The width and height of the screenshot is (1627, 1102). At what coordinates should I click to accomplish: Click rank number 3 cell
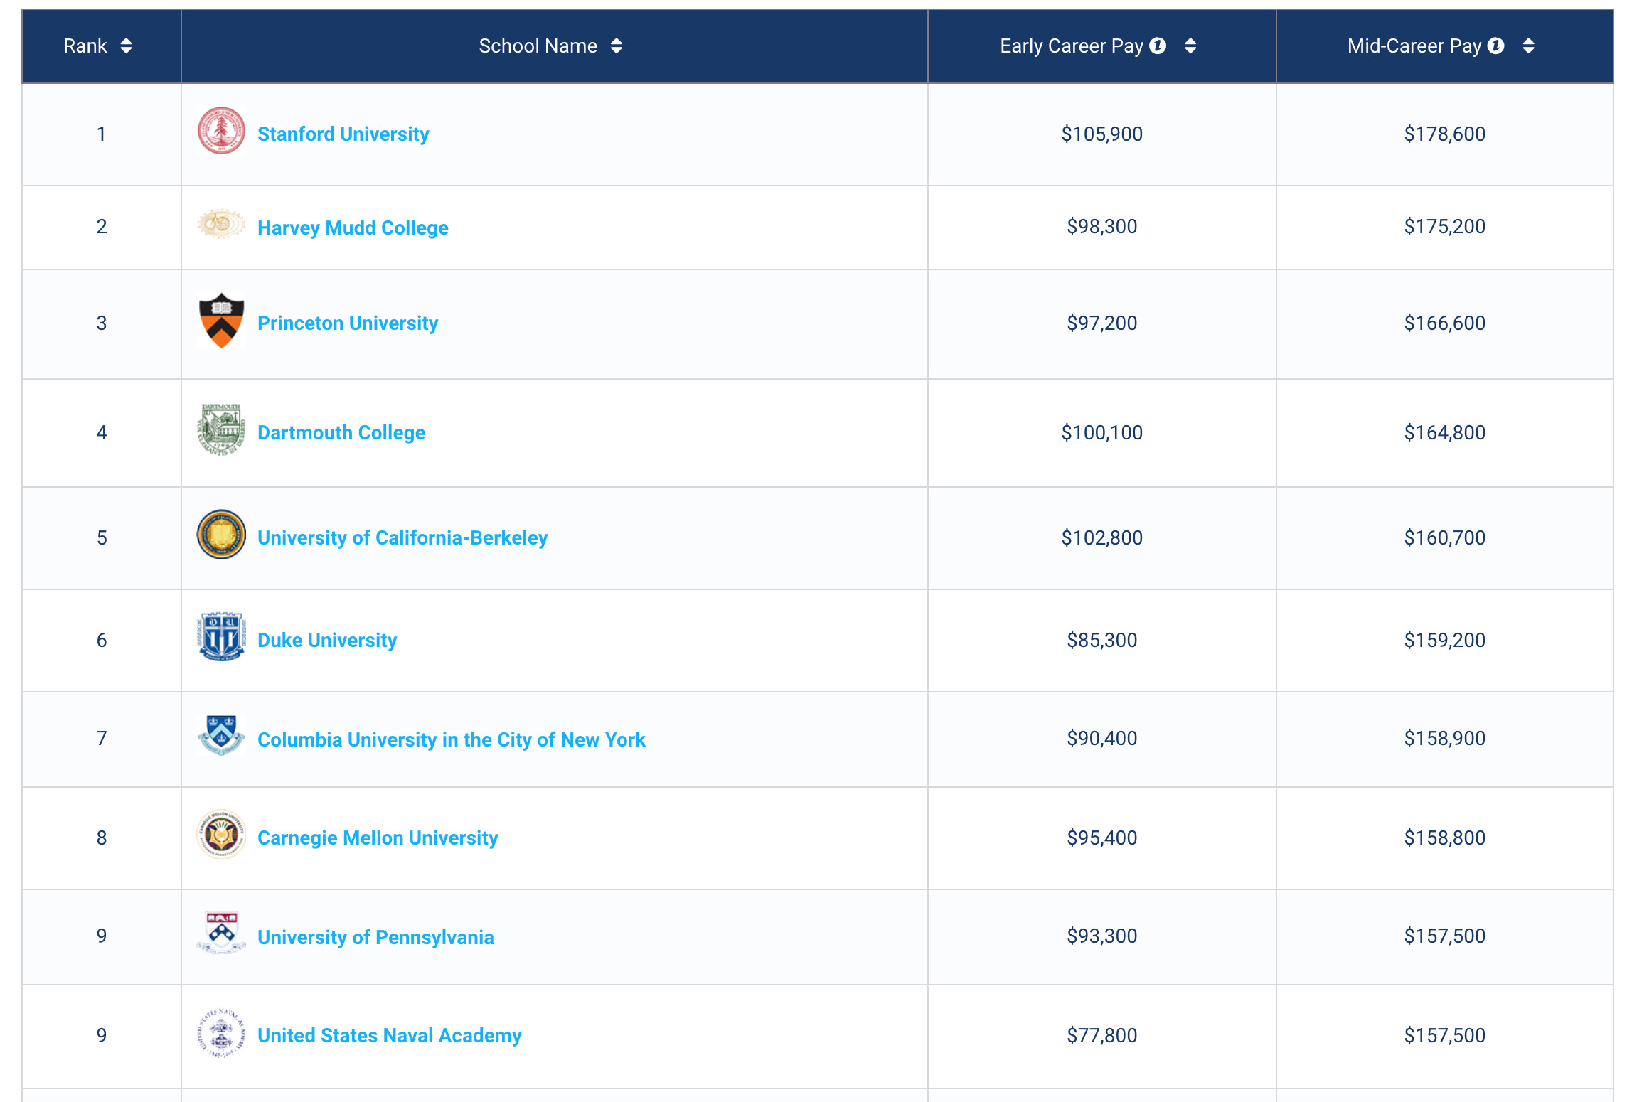(102, 323)
